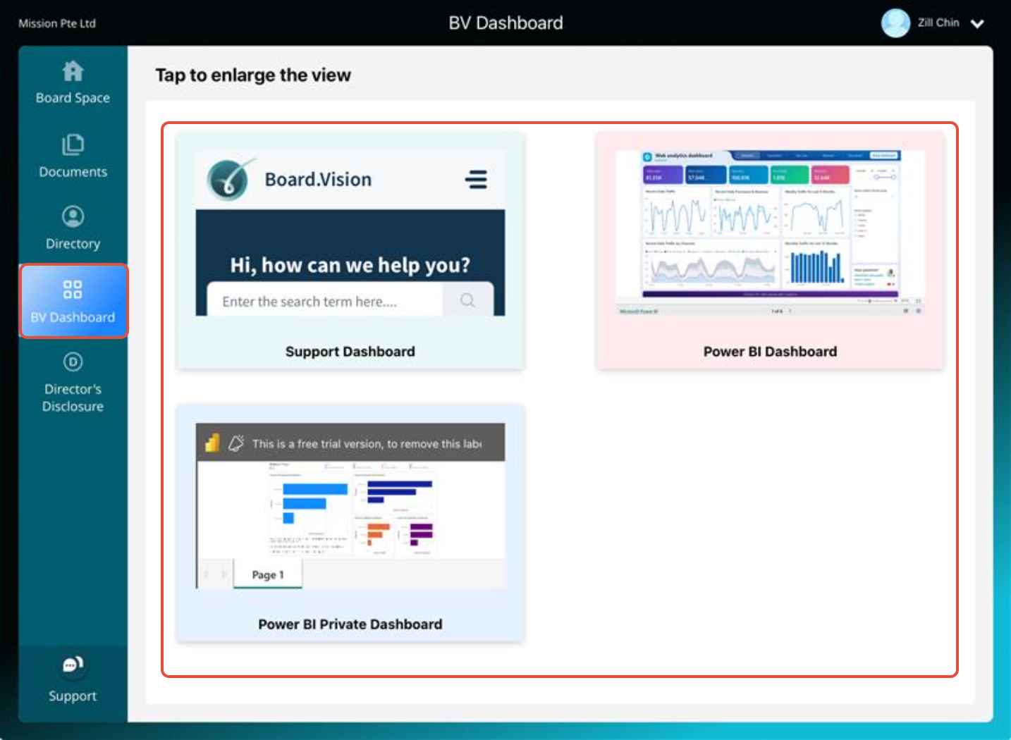Click the Board.Vision title text
This screenshot has width=1011, height=740.
tap(318, 180)
